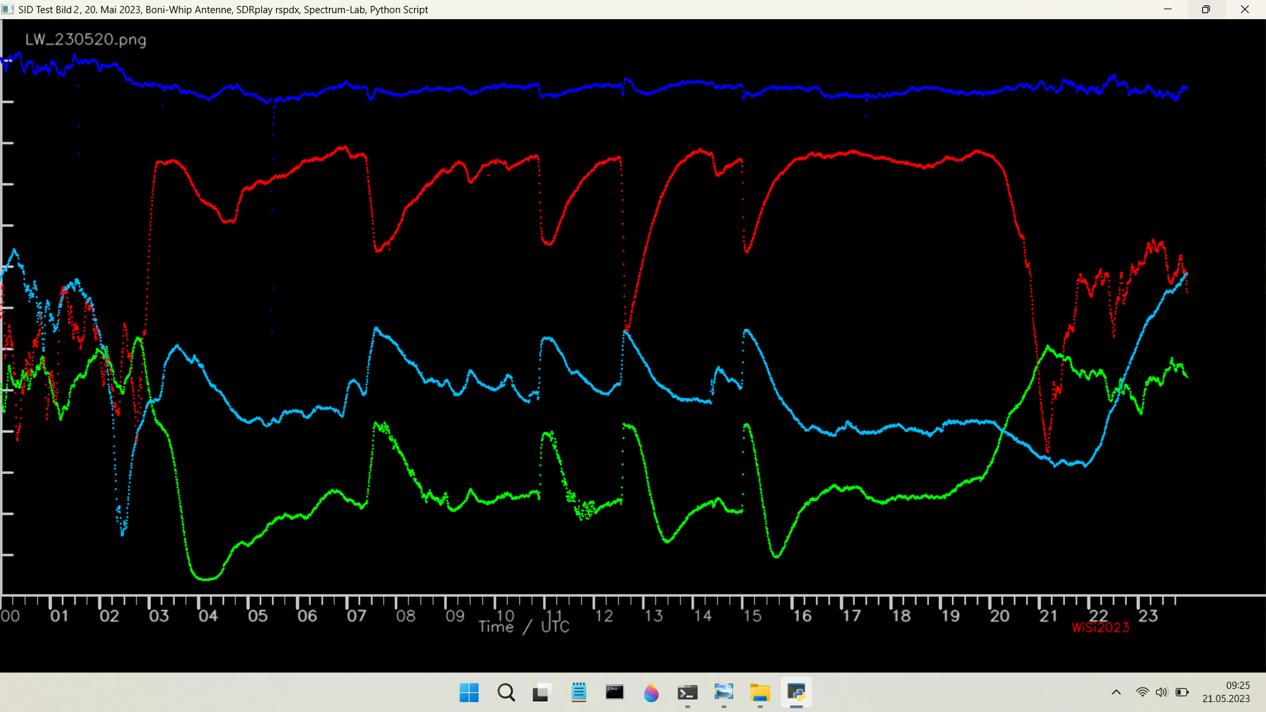This screenshot has width=1266, height=712.
Task: Open File Explorer from the taskbar
Action: [x=760, y=692]
